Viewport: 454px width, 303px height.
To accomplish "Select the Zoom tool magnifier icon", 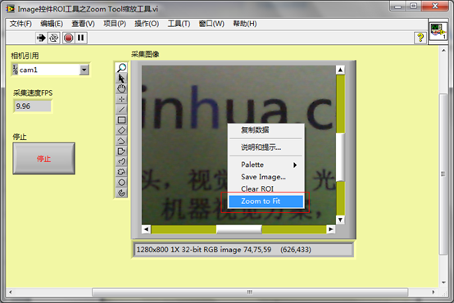I will [121, 68].
